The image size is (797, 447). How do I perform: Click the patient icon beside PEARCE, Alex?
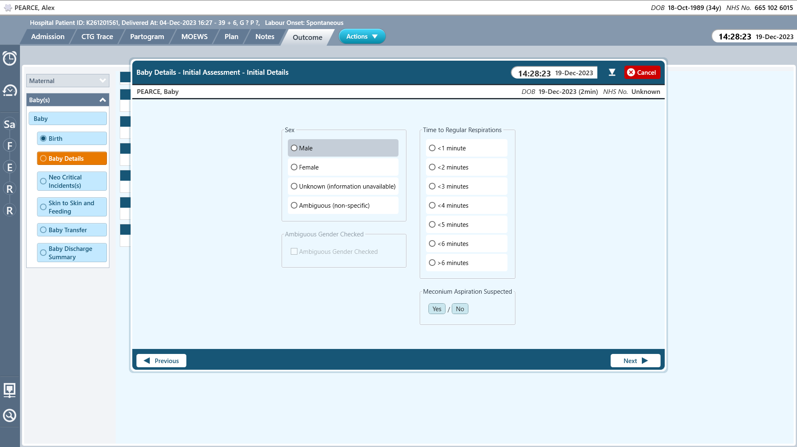(8, 8)
